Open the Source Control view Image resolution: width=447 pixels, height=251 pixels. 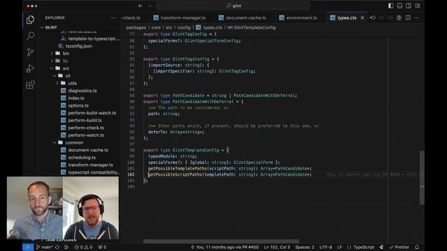(30, 52)
